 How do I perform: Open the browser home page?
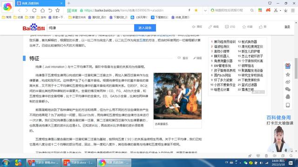click(42, 10)
